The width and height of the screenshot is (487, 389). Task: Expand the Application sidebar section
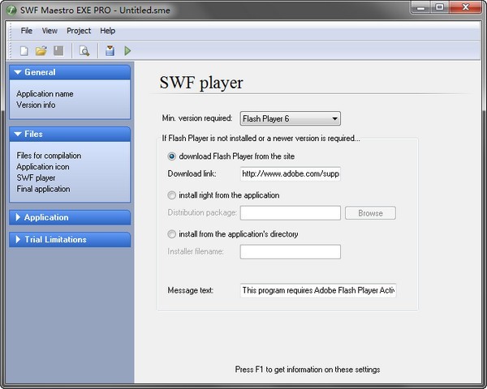point(69,217)
